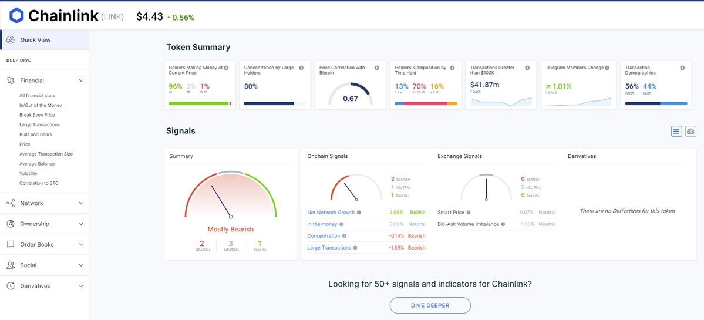
Task: Click the DIVE DEEPER button
Action: (430, 305)
